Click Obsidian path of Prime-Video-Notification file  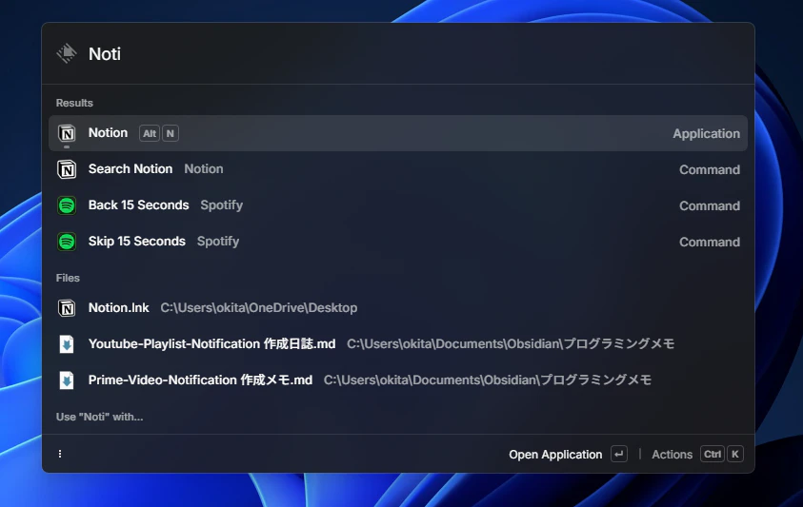(487, 380)
